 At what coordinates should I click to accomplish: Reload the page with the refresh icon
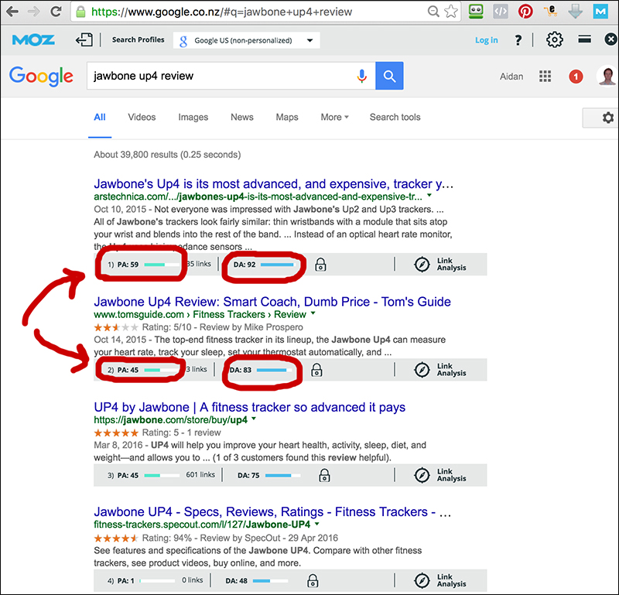(56, 12)
